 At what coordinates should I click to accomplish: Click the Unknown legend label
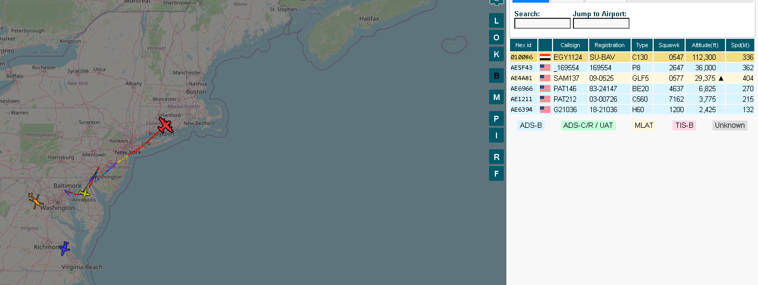pos(730,125)
